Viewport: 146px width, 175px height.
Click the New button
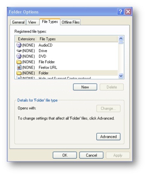[x=85, y=87]
